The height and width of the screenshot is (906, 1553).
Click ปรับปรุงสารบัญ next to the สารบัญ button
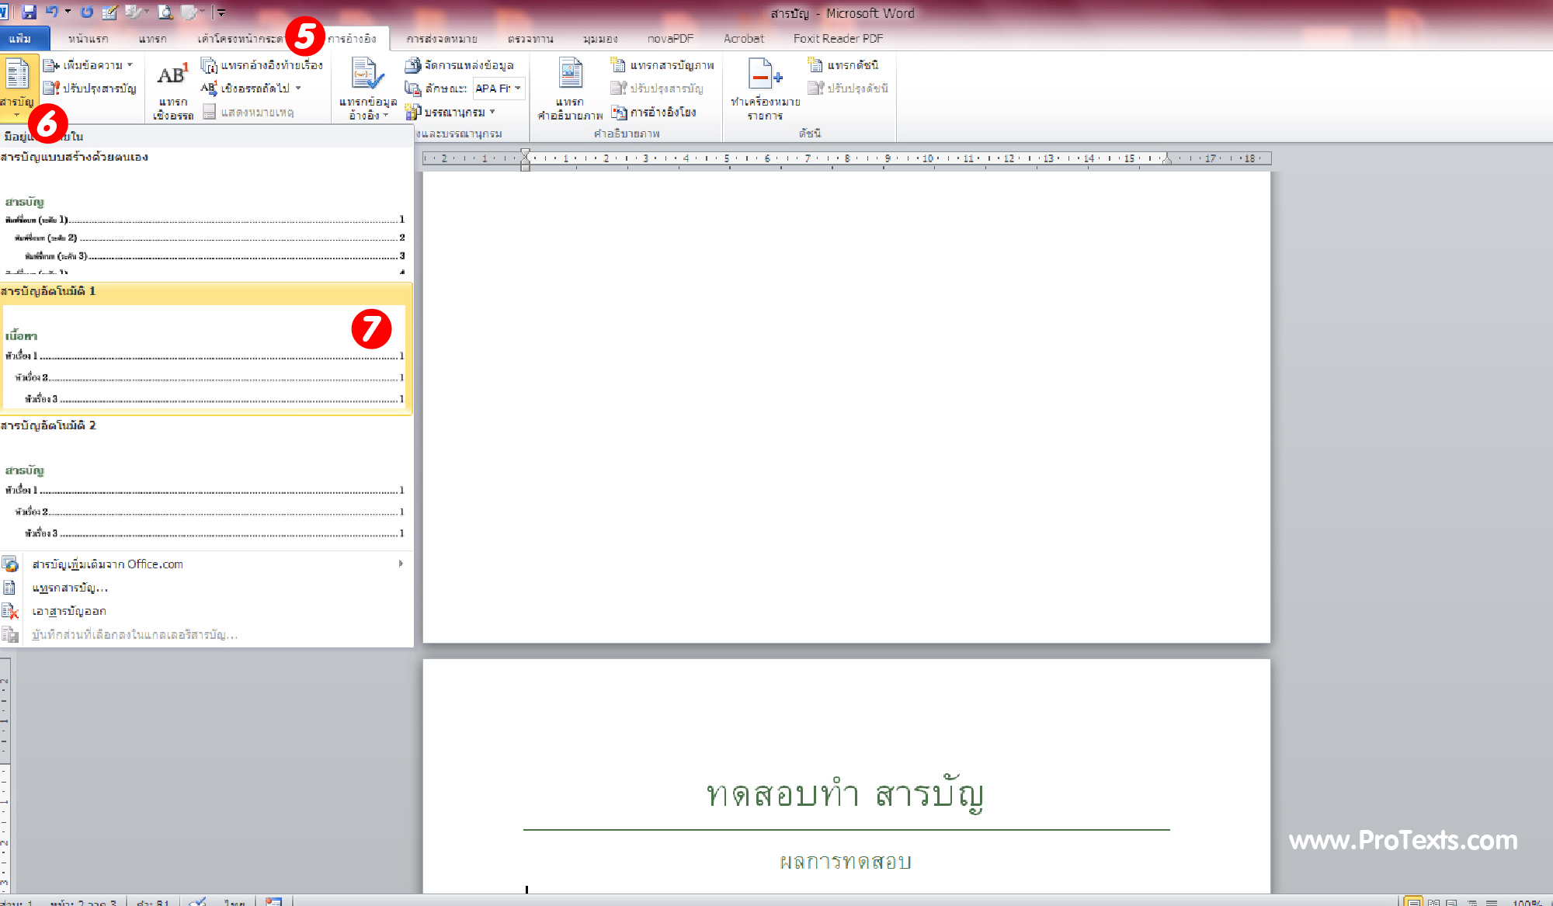pos(89,89)
